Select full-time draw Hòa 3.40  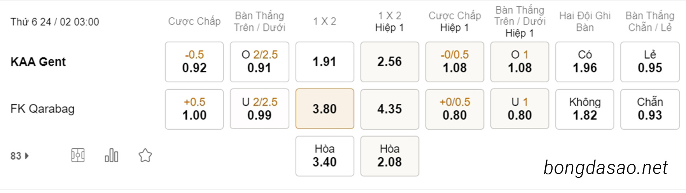[325, 156]
